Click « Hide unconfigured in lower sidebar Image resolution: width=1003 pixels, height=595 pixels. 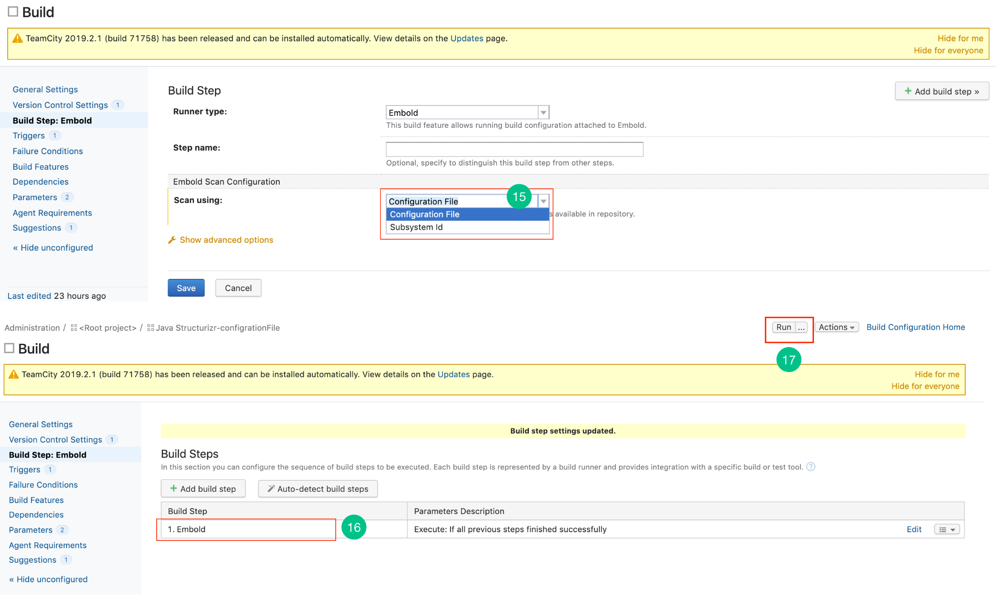(48, 580)
